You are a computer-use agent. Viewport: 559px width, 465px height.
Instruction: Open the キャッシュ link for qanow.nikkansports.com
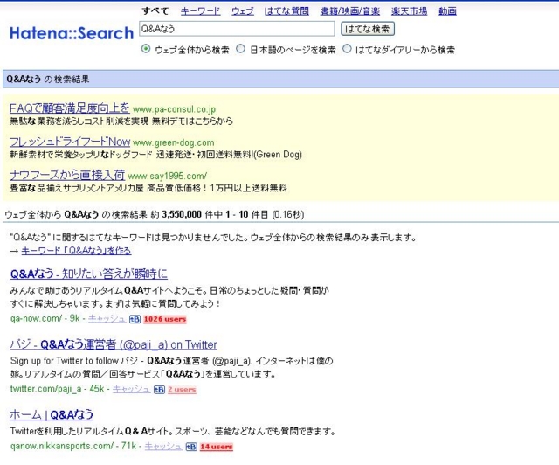point(163,446)
